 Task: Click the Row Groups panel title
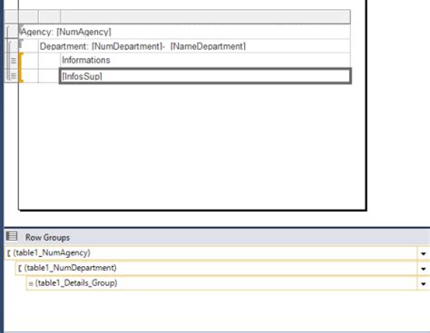click(47, 237)
